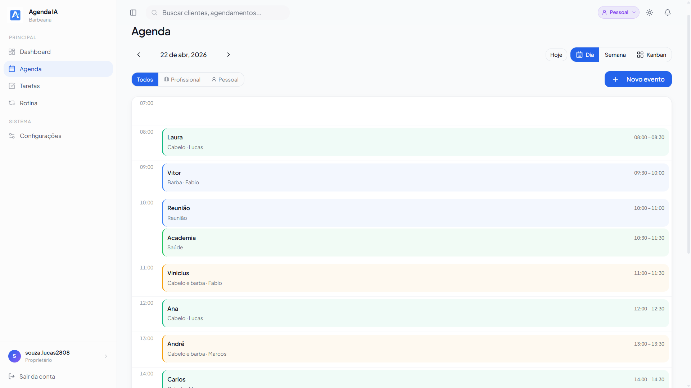Click the Dashboard grid icon in the sidebar

pyautogui.click(x=12, y=52)
